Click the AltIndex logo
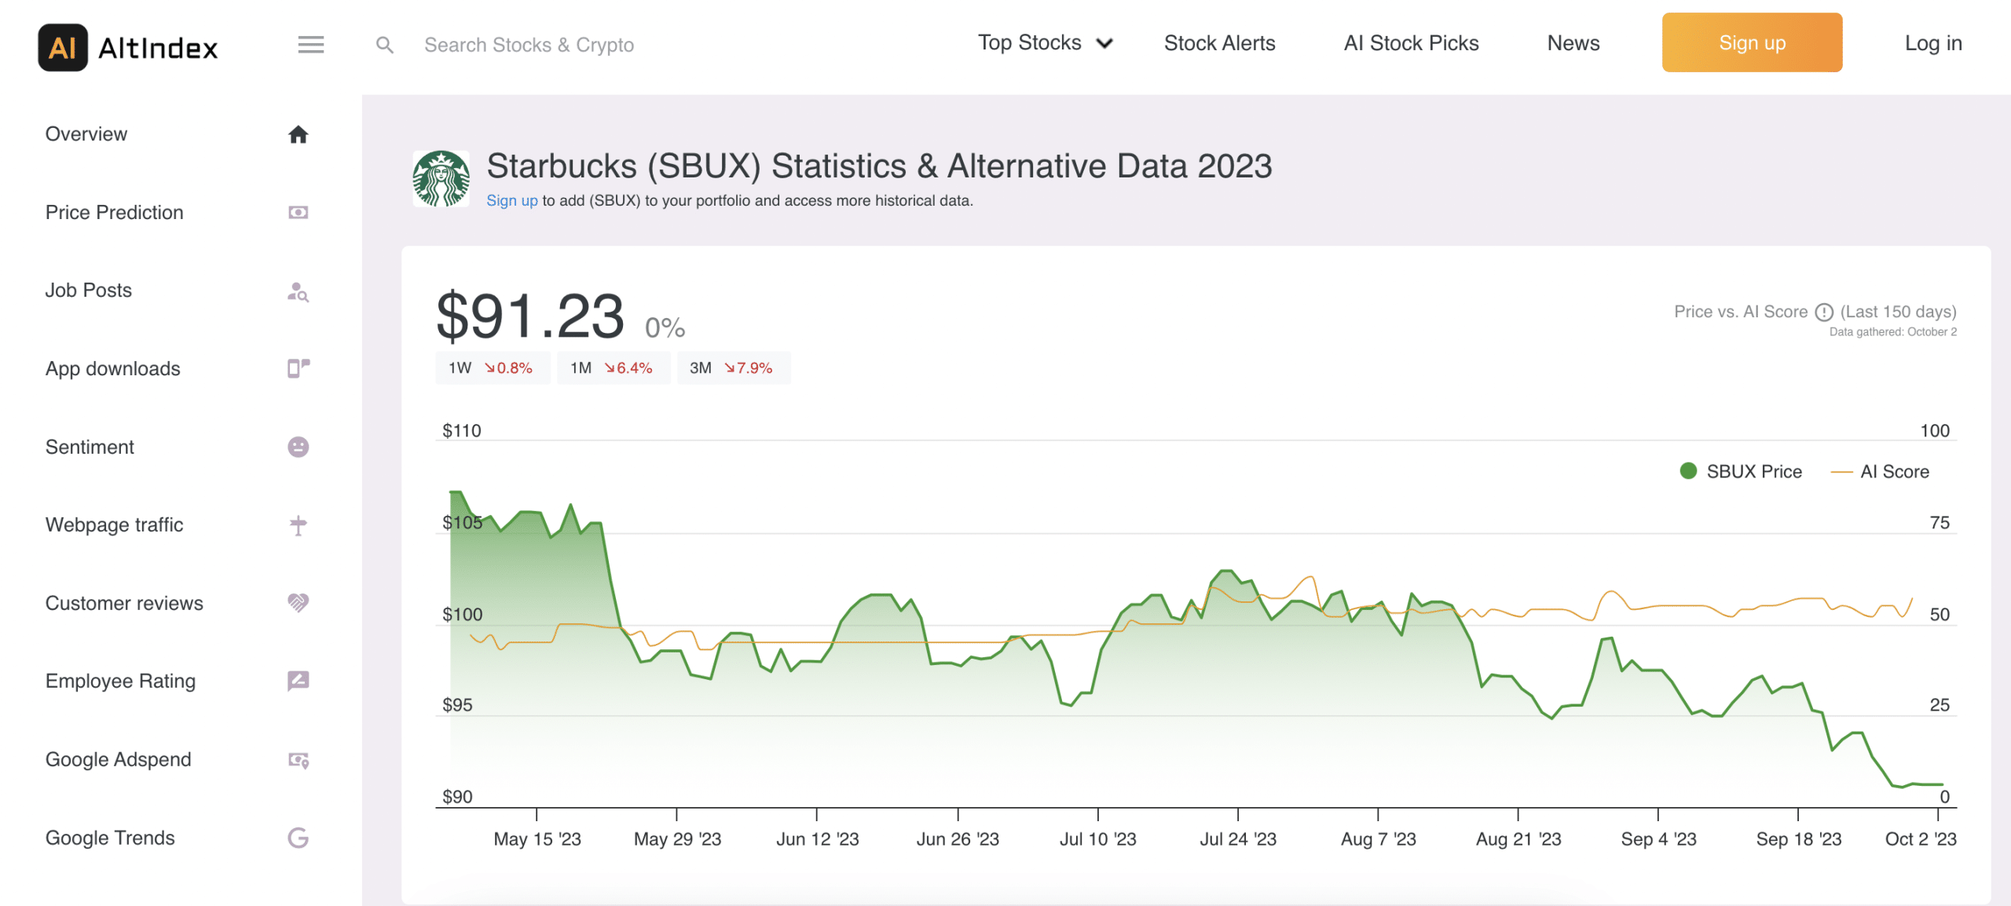The width and height of the screenshot is (2011, 906). click(x=128, y=47)
